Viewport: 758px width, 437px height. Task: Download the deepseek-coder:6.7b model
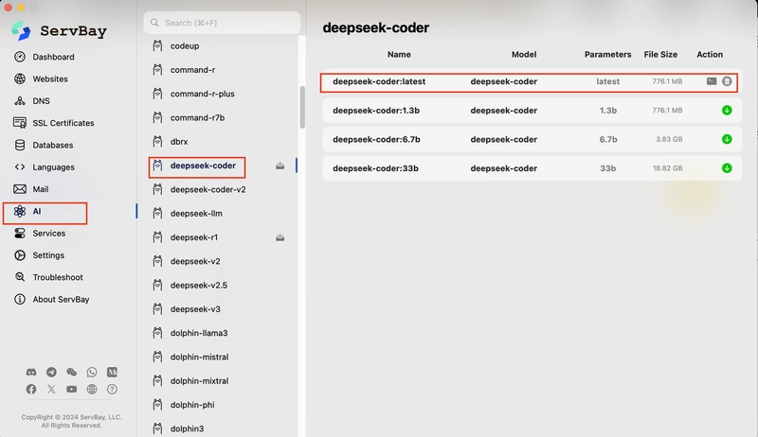(727, 139)
